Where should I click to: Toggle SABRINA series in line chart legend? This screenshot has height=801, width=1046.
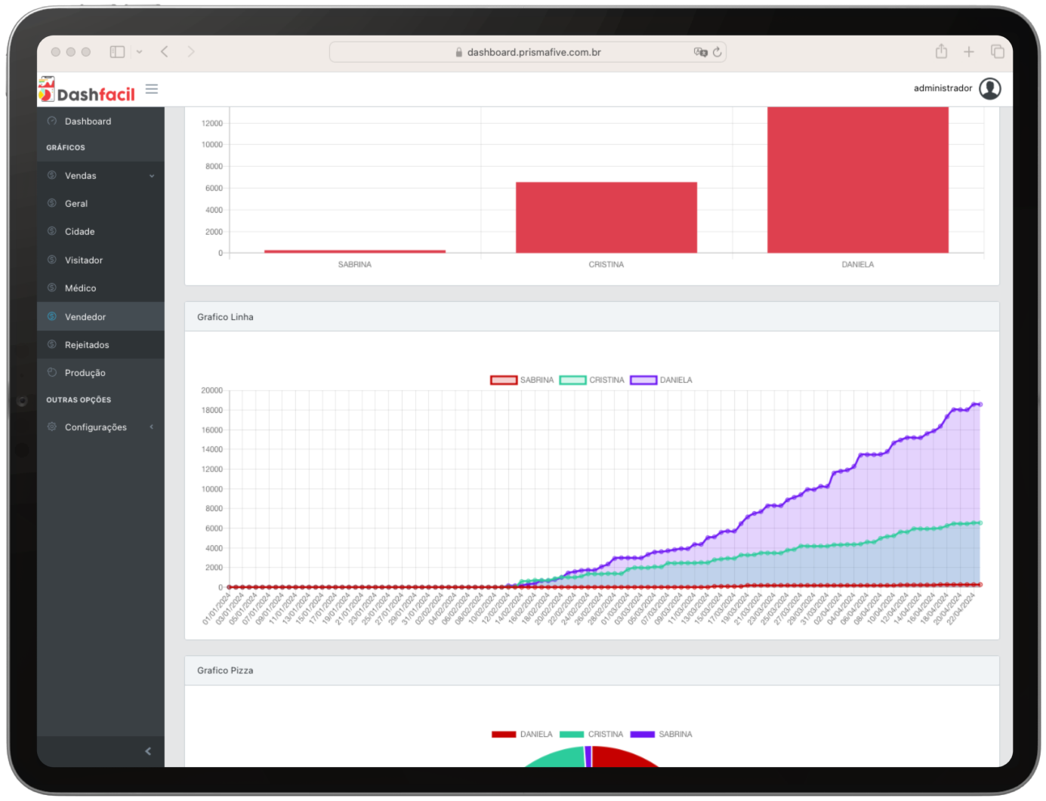tap(504, 380)
